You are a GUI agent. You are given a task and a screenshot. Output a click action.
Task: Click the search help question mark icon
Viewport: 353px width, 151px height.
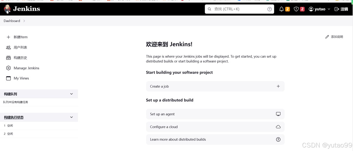(x=269, y=9)
